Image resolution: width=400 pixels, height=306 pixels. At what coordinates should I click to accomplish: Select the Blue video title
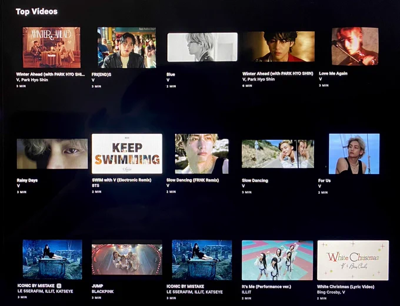click(171, 75)
